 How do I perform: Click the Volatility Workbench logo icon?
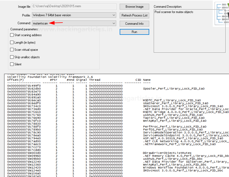click(x=222, y=14)
